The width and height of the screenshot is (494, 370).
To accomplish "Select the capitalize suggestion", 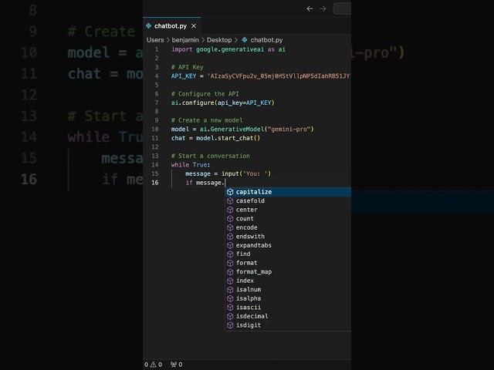I will click(x=288, y=192).
